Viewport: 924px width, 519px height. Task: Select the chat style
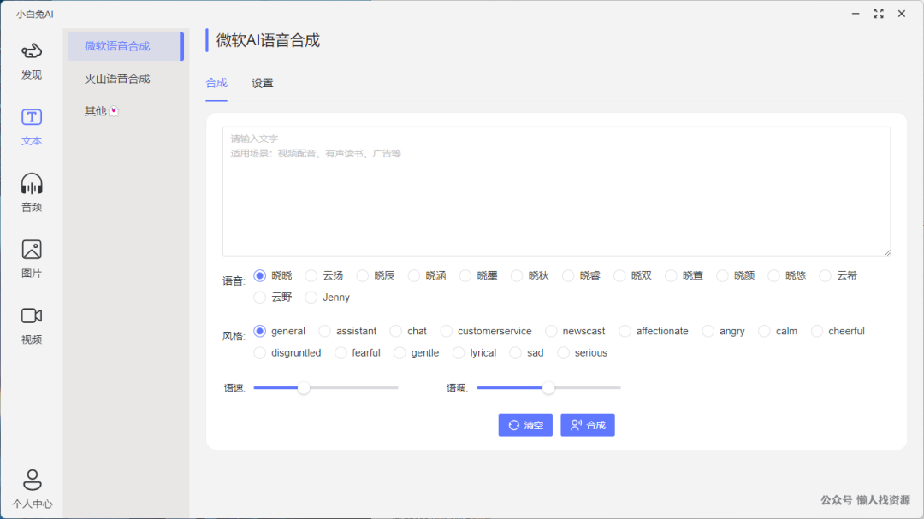click(396, 331)
